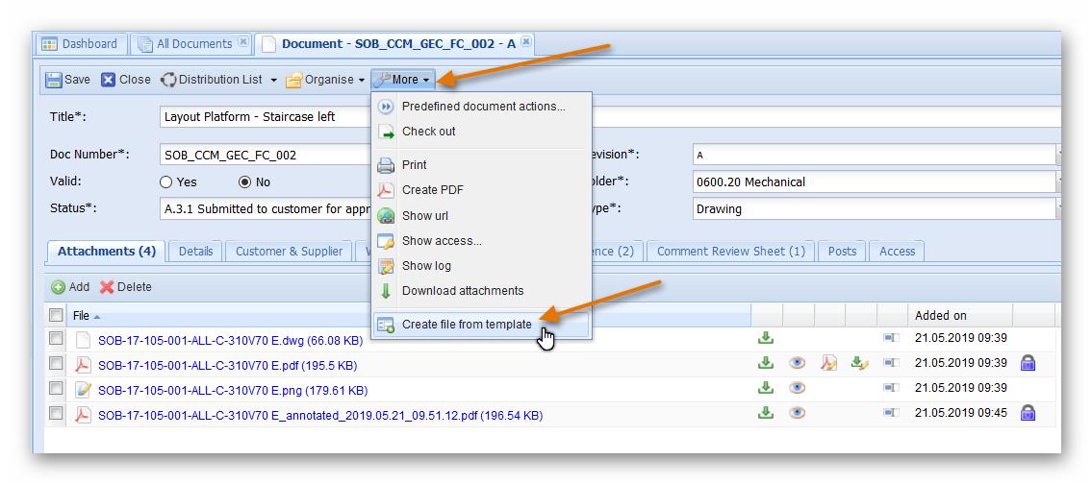Open the Status field showing A.3.1 Submitted
Viewport: 1092px width, 484px height.
pos(267,208)
